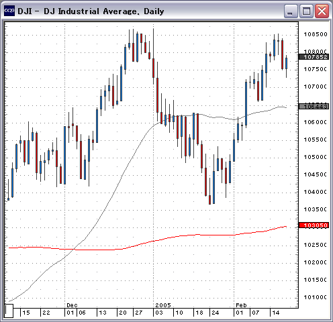Close the DJI chart window
Viewport: 333px width, 322px height.
[322, 11]
